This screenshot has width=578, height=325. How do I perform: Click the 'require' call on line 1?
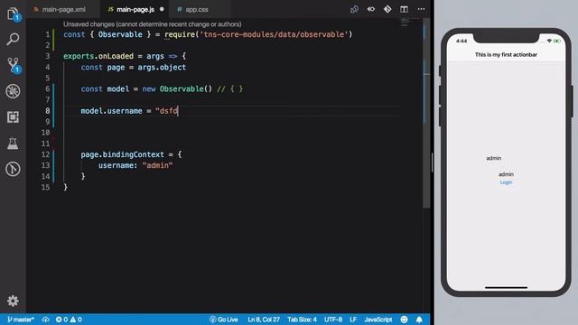tap(180, 34)
